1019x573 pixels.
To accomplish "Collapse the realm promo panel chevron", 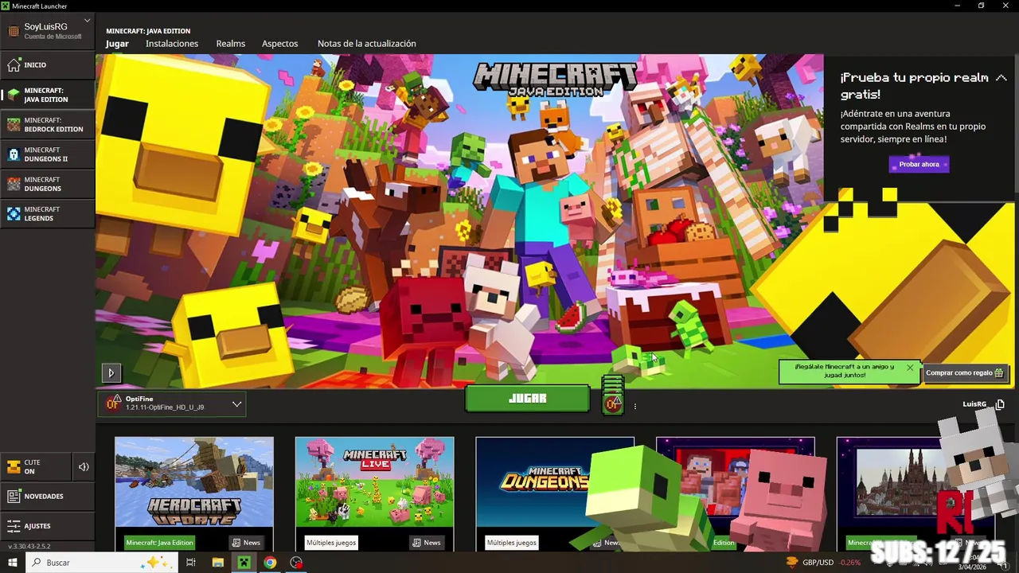I will (x=1001, y=78).
